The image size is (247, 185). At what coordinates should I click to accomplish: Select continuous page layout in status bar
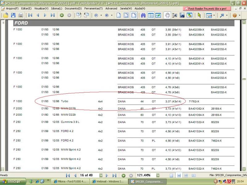[x=179, y=175]
